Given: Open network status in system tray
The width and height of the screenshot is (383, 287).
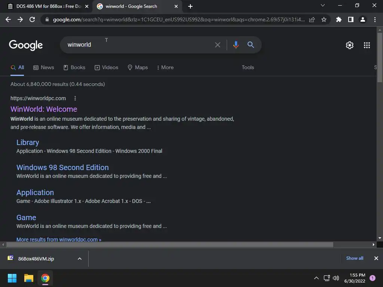Looking at the screenshot, I should [327, 278].
